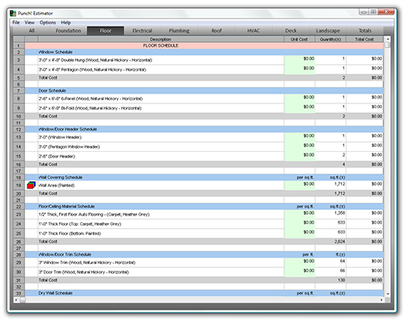Open the Help menu

coord(65,23)
